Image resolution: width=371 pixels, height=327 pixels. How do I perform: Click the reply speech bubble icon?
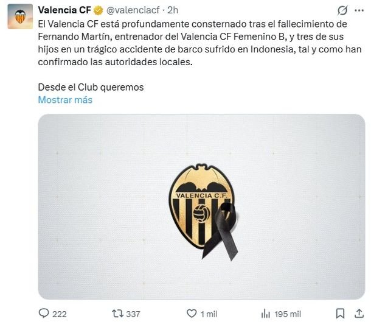pyautogui.click(x=44, y=314)
